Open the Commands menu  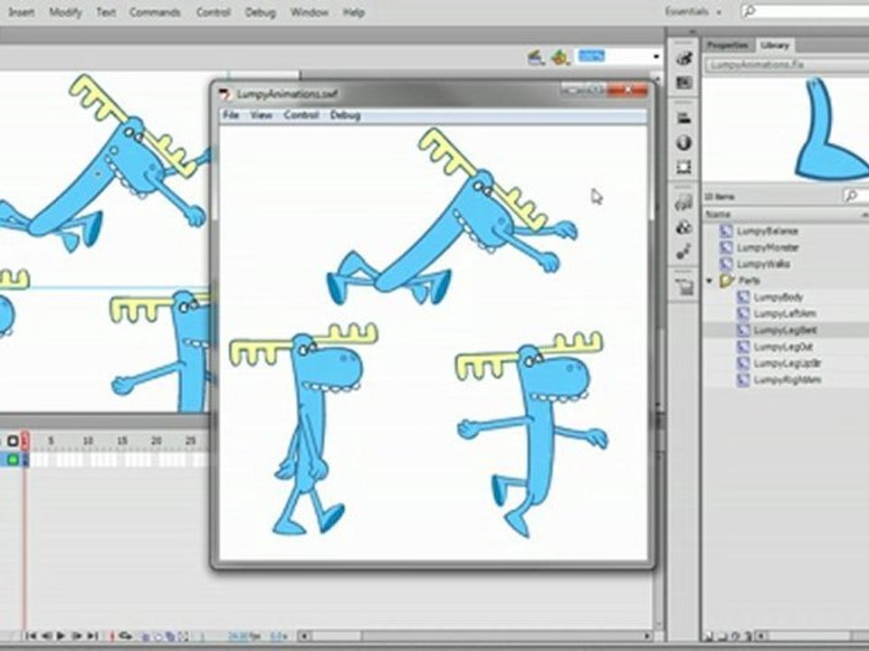(155, 12)
